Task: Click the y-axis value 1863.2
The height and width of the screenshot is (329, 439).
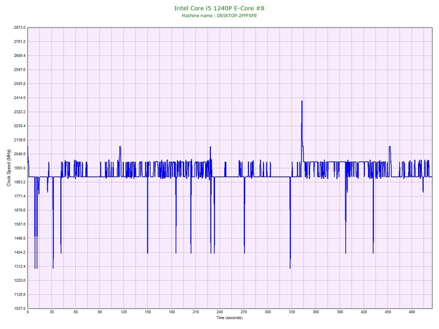Action: [x=20, y=182]
